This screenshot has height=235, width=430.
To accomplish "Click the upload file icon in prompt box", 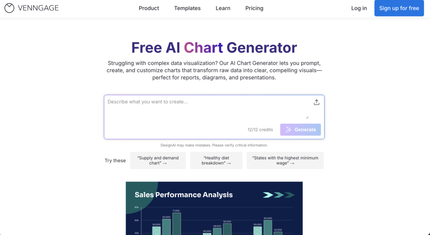I will [x=317, y=102].
